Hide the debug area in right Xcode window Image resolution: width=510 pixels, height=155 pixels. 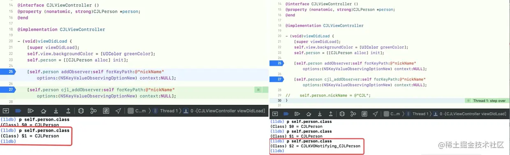[x=276, y=114]
